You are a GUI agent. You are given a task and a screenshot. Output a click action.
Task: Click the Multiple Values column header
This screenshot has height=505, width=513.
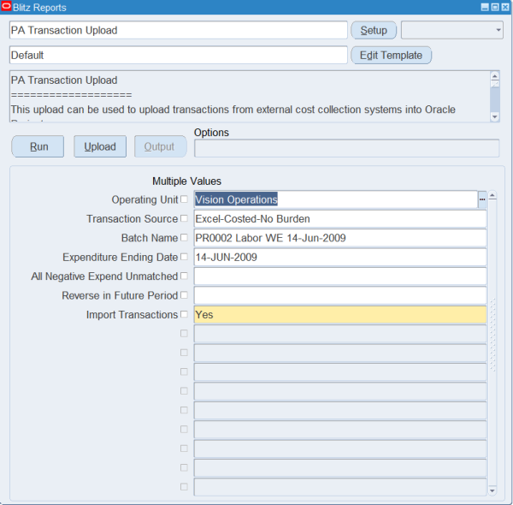coord(186,181)
